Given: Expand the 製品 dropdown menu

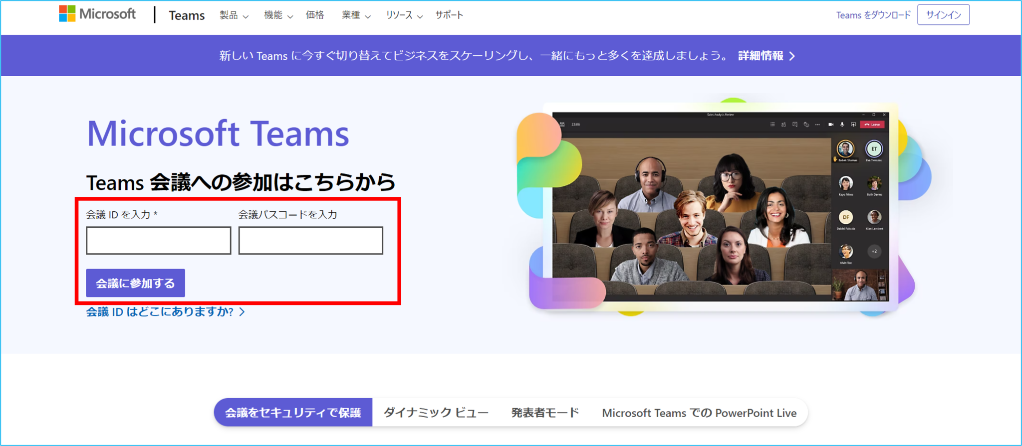Looking at the screenshot, I should [234, 15].
